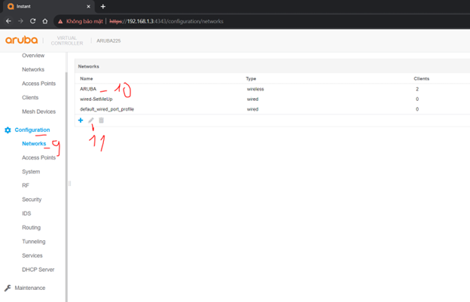Open the DHCP Server settings
Screen dimensions: 470x302
point(38,270)
